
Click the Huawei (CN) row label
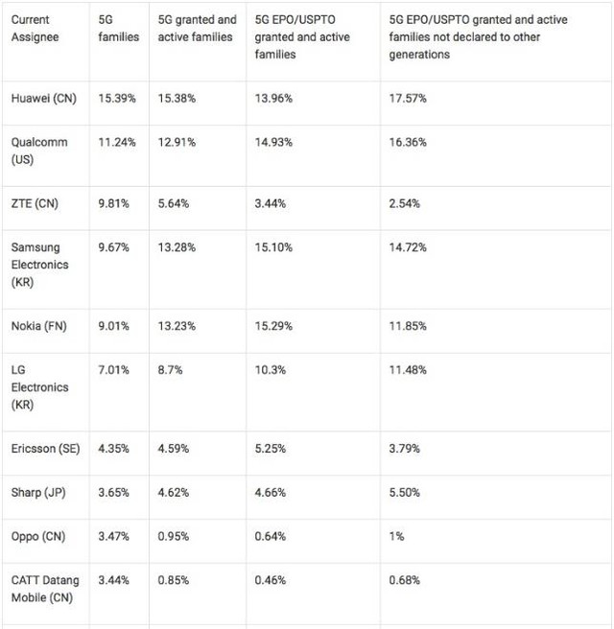[x=44, y=98]
